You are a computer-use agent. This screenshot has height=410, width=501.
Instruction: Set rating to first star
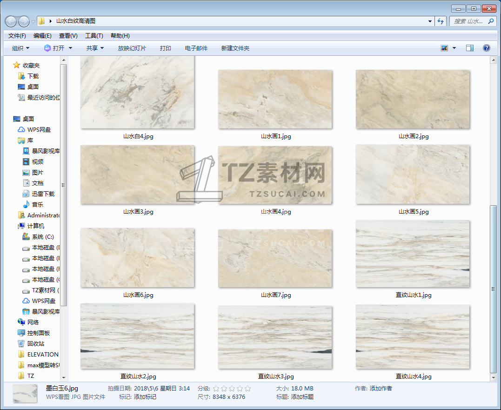[x=216, y=389]
